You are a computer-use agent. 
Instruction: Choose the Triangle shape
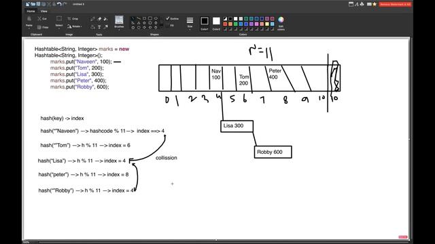pyautogui.click(x=139, y=23)
